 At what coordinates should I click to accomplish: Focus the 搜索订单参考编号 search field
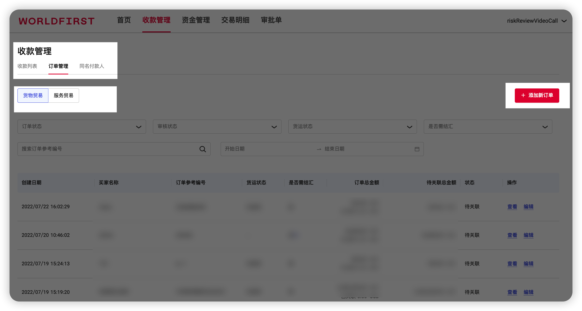pyautogui.click(x=108, y=149)
